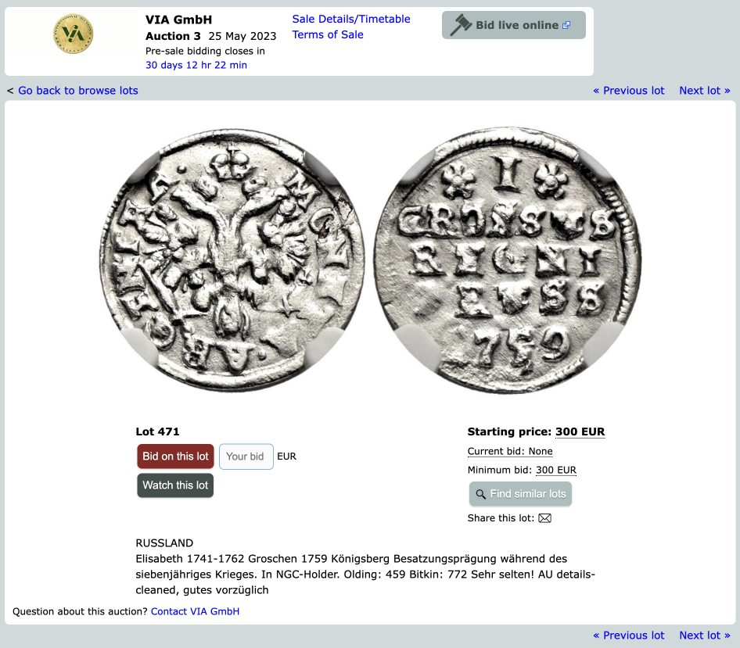Click the Starting price 300 EUR value
Viewport: 740px width, 648px height.
(580, 431)
